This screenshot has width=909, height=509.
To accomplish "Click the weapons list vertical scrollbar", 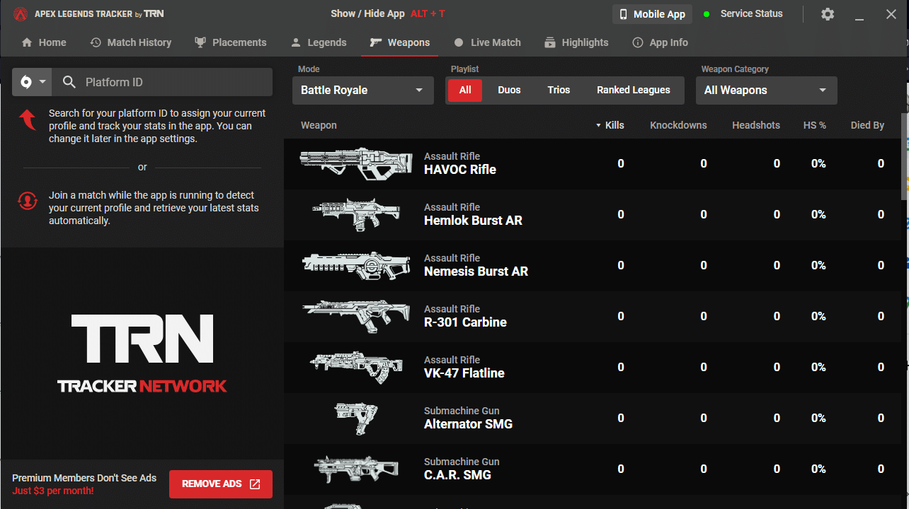I will (x=904, y=156).
